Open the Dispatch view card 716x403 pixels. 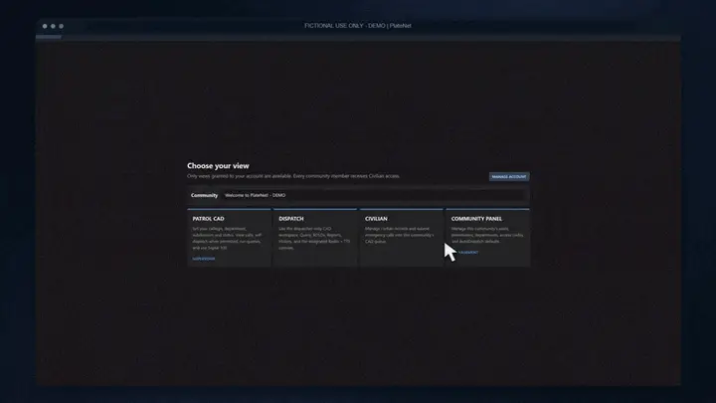[x=315, y=238]
